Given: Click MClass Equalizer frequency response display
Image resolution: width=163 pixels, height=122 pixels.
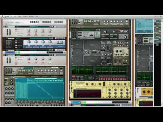Looking at the screenshot, I should click(87, 94).
